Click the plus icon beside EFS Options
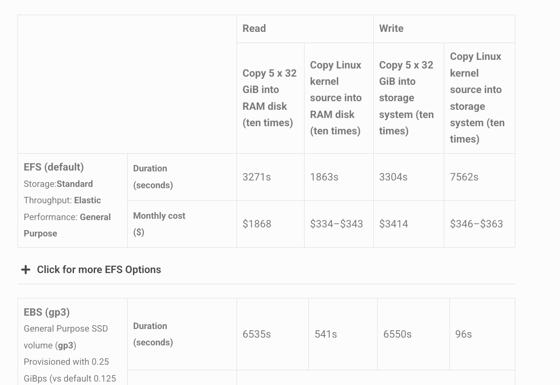The width and height of the screenshot is (560, 385). 26,270
